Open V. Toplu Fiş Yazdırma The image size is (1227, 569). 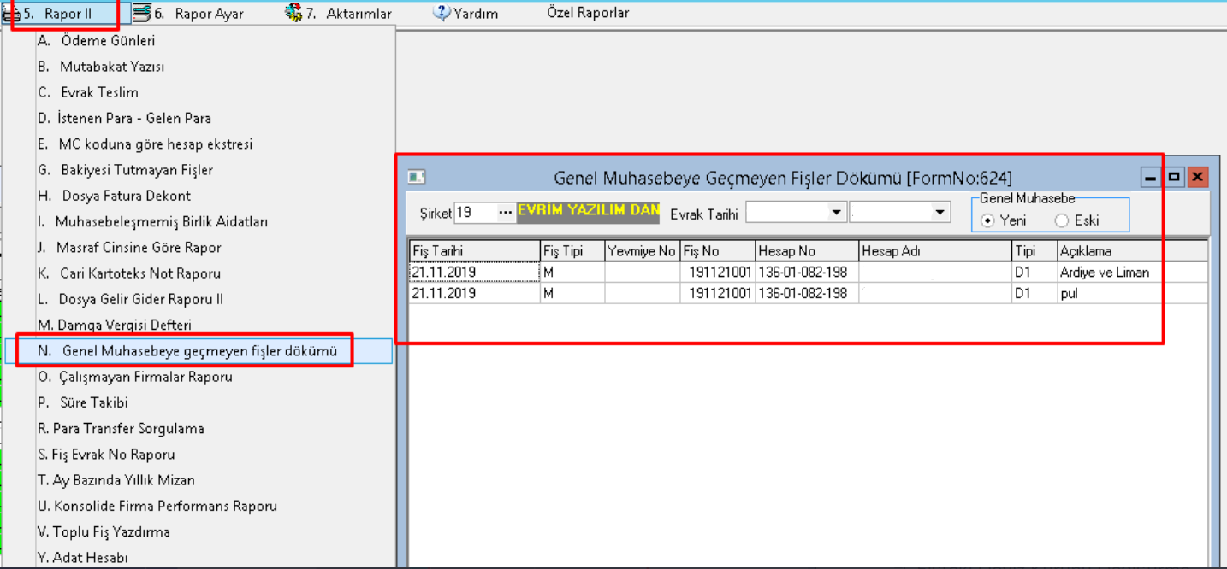coord(199,531)
